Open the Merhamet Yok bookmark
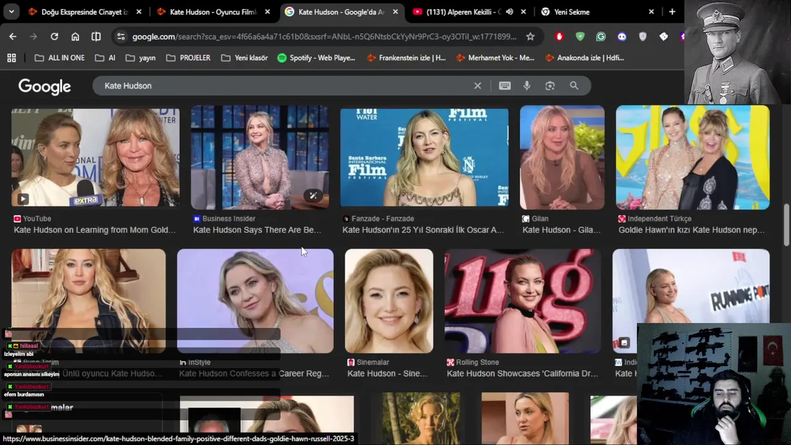 [495, 57]
